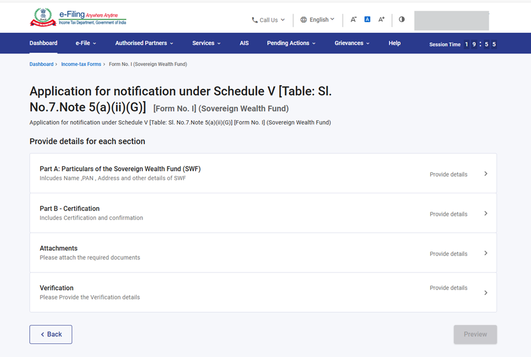Click the phone icon beside Call Us
The width and height of the screenshot is (531, 357).
(255, 20)
